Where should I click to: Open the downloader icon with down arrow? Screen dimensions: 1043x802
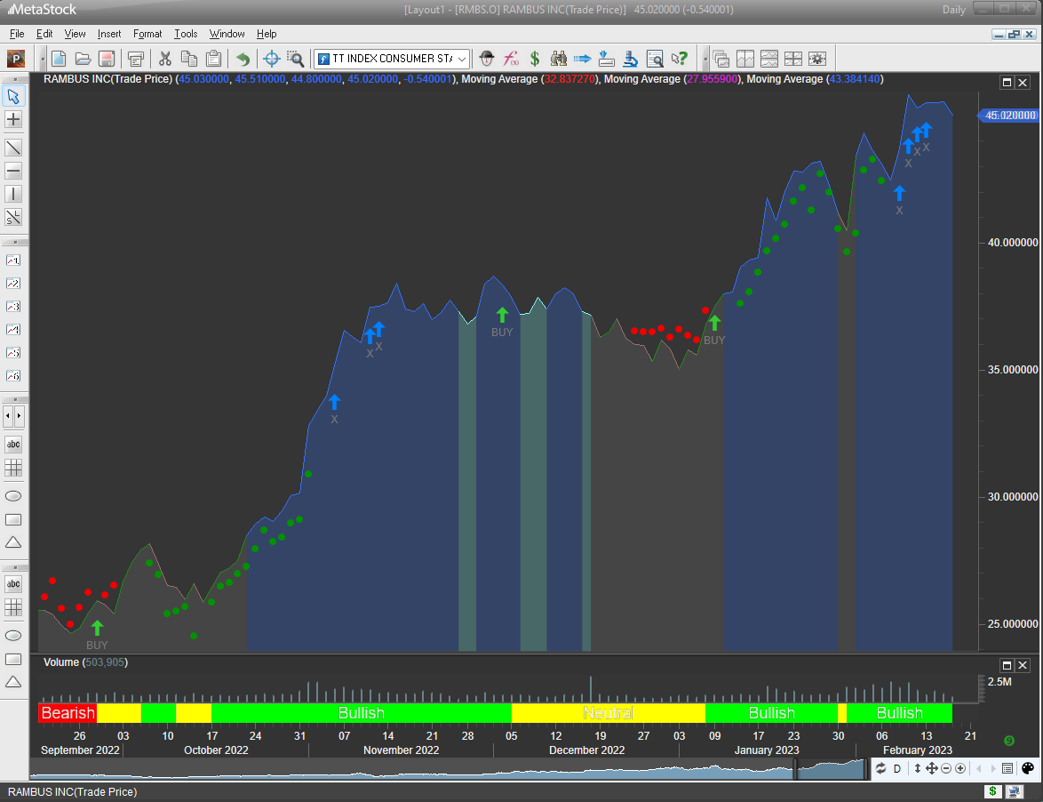point(607,59)
